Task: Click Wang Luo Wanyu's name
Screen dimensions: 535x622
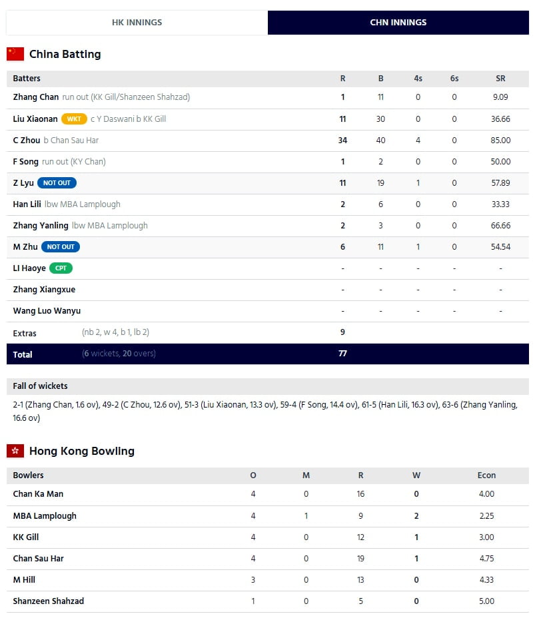Action: coord(47,311)
